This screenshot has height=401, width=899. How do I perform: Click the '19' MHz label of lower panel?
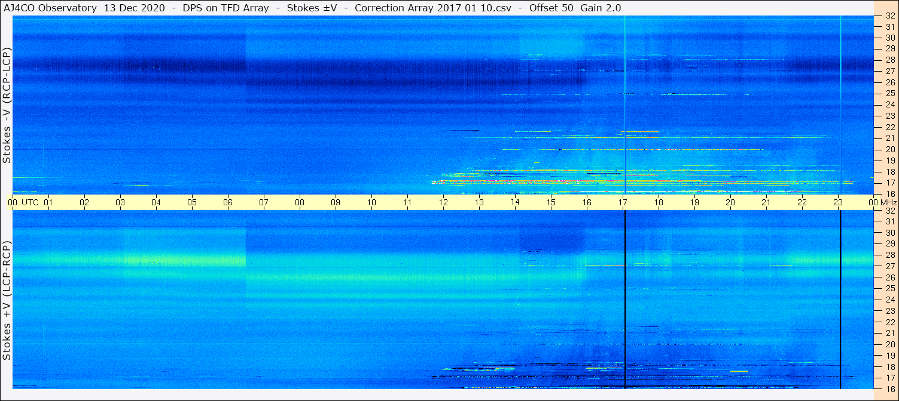(890, 356)
